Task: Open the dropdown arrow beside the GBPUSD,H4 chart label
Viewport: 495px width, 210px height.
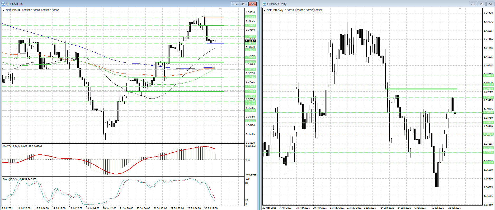Action: tap(4, 10)
